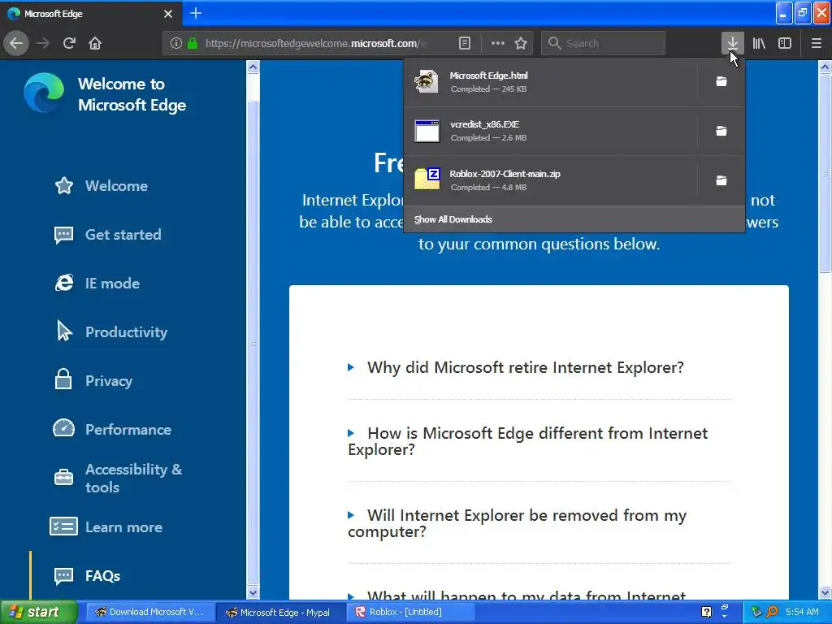Click the URL address bar text
Screen dimensions: 832x624
(316, 43)
